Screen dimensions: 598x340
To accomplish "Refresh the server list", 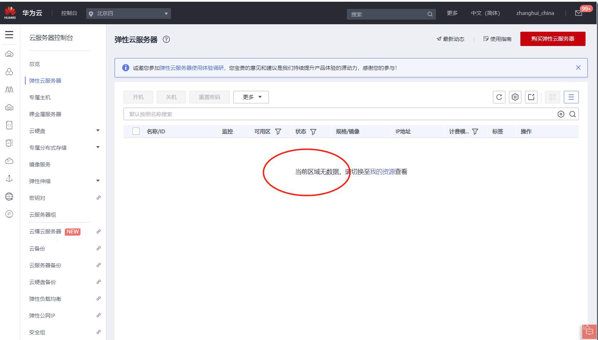I will (x=499, y=97).
